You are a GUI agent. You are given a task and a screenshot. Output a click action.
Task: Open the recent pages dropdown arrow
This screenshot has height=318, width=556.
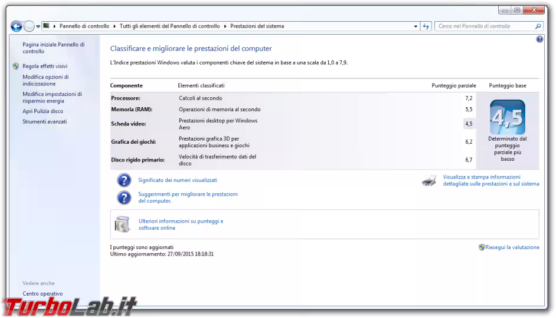[38, 26]
